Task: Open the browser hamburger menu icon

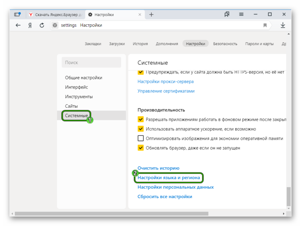Action: pos(241,14)
